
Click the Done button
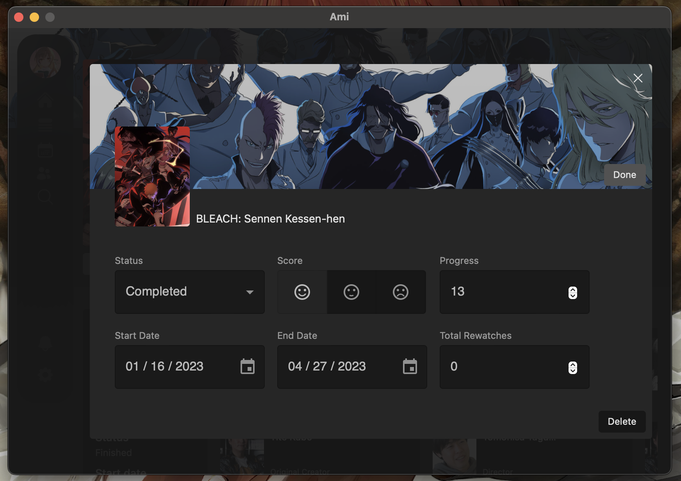(x=625, y=175)
